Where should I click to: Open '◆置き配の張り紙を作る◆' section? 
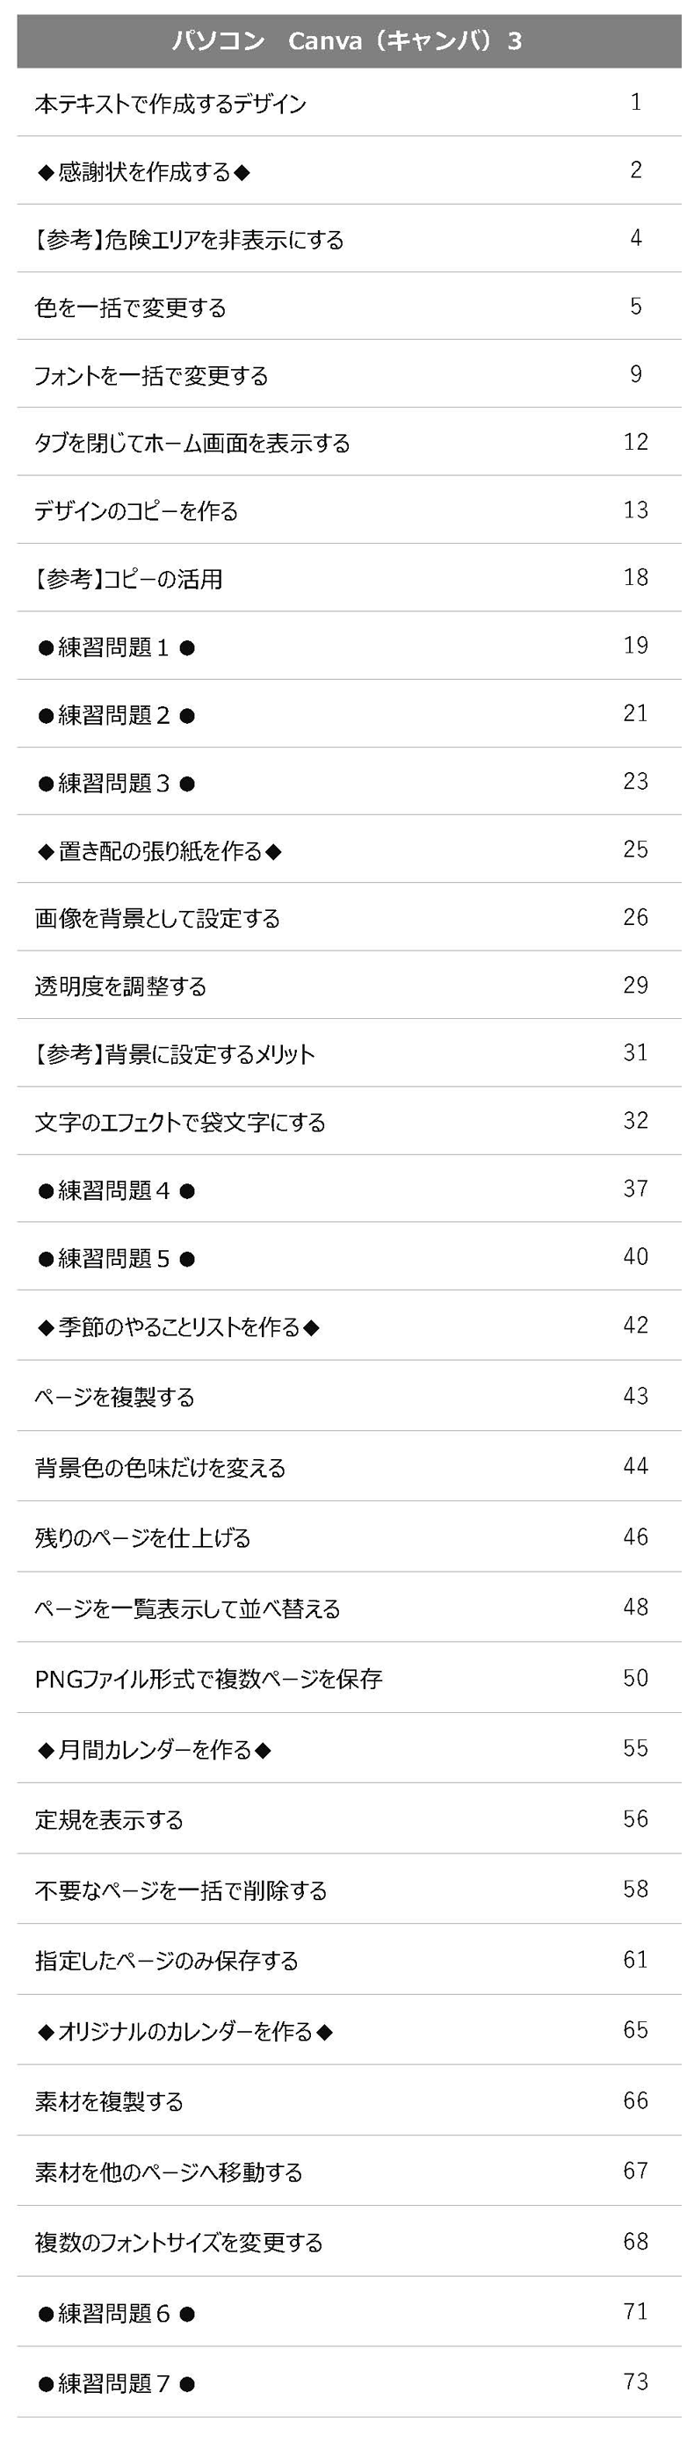coord(160,851)
